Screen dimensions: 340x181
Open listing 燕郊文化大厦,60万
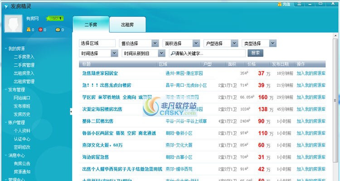point(102,145)
